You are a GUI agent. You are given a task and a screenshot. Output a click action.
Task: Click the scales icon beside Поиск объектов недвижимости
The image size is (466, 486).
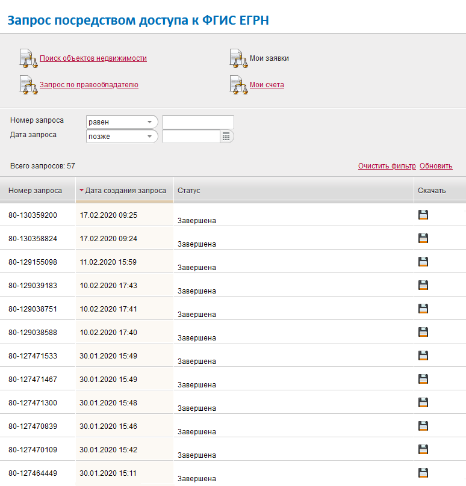pos(28,58)
